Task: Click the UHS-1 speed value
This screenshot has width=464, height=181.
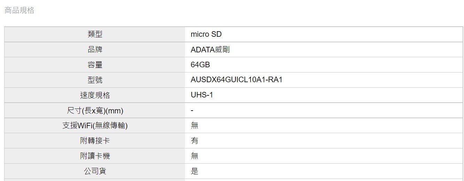Action: pyautogui.click(x=202, y=95)
